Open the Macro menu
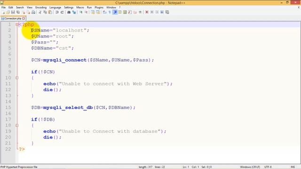The width and height of the screenshot is (301, 169). tap(80, 8)
